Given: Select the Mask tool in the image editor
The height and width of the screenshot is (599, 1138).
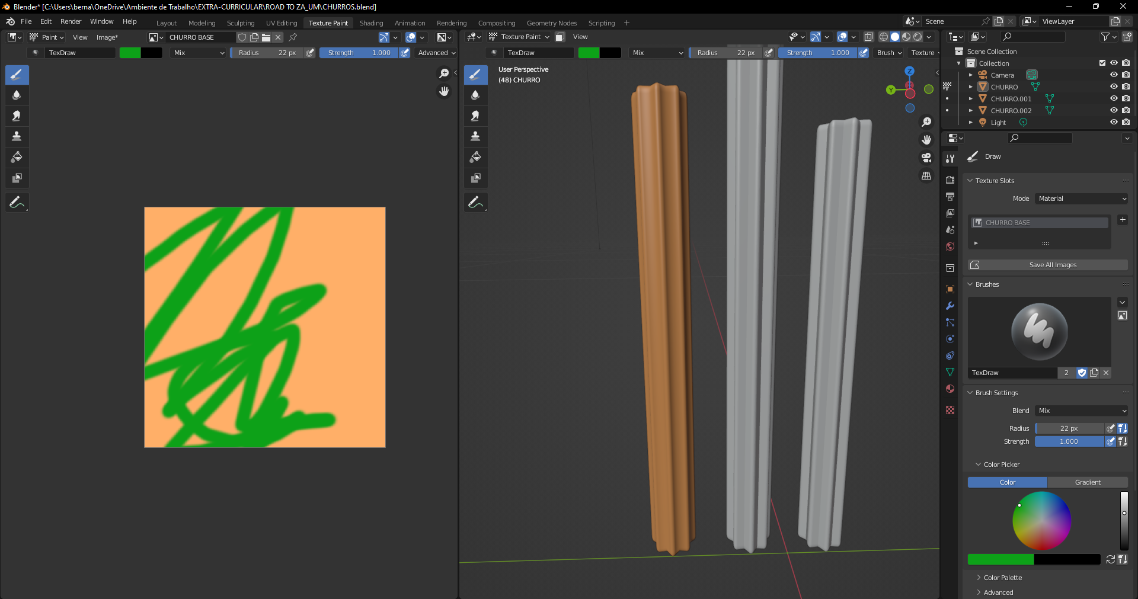Looking at the screenshot, I should (17, 178).
